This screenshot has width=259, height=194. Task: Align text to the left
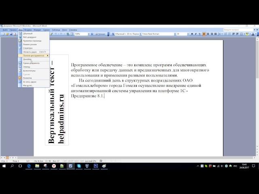click(x=204, y=34)
